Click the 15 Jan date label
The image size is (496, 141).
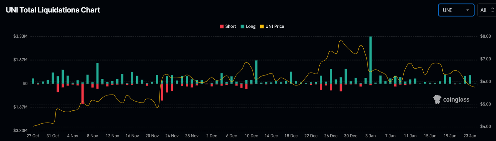click(430, 136)
